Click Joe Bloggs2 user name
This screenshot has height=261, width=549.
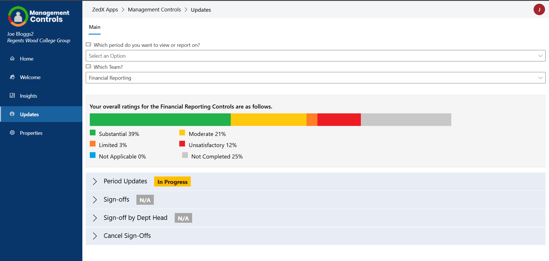click(x=20, y=34)
